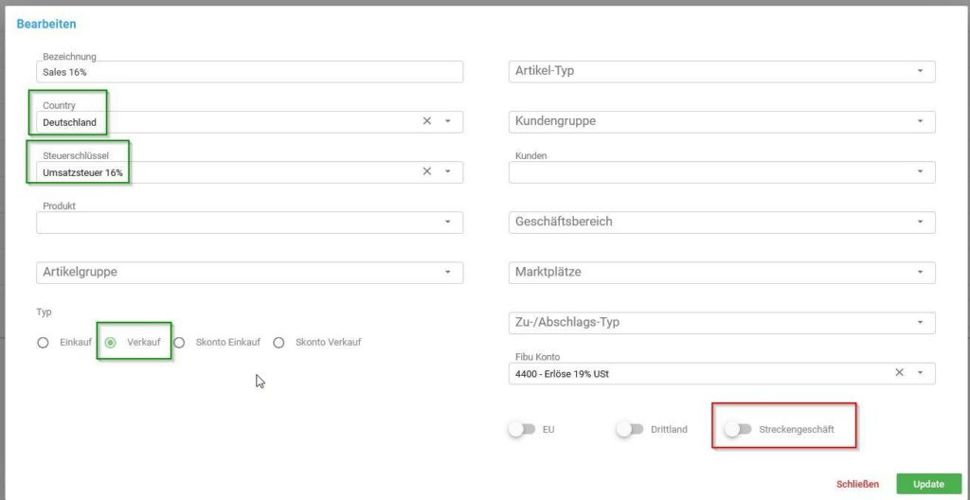The height and width of the screenshot is (500, 970).
Task: Click the red Schließen link
Action: click(857, 484)
